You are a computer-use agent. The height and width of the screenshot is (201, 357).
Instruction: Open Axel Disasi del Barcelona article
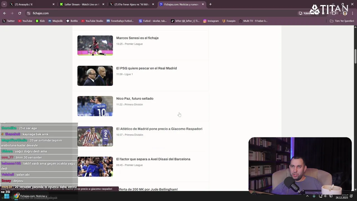(153, 159)
